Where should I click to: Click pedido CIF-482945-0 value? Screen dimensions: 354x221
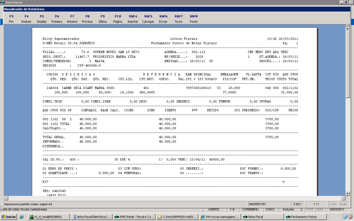(x=89, y=66)
